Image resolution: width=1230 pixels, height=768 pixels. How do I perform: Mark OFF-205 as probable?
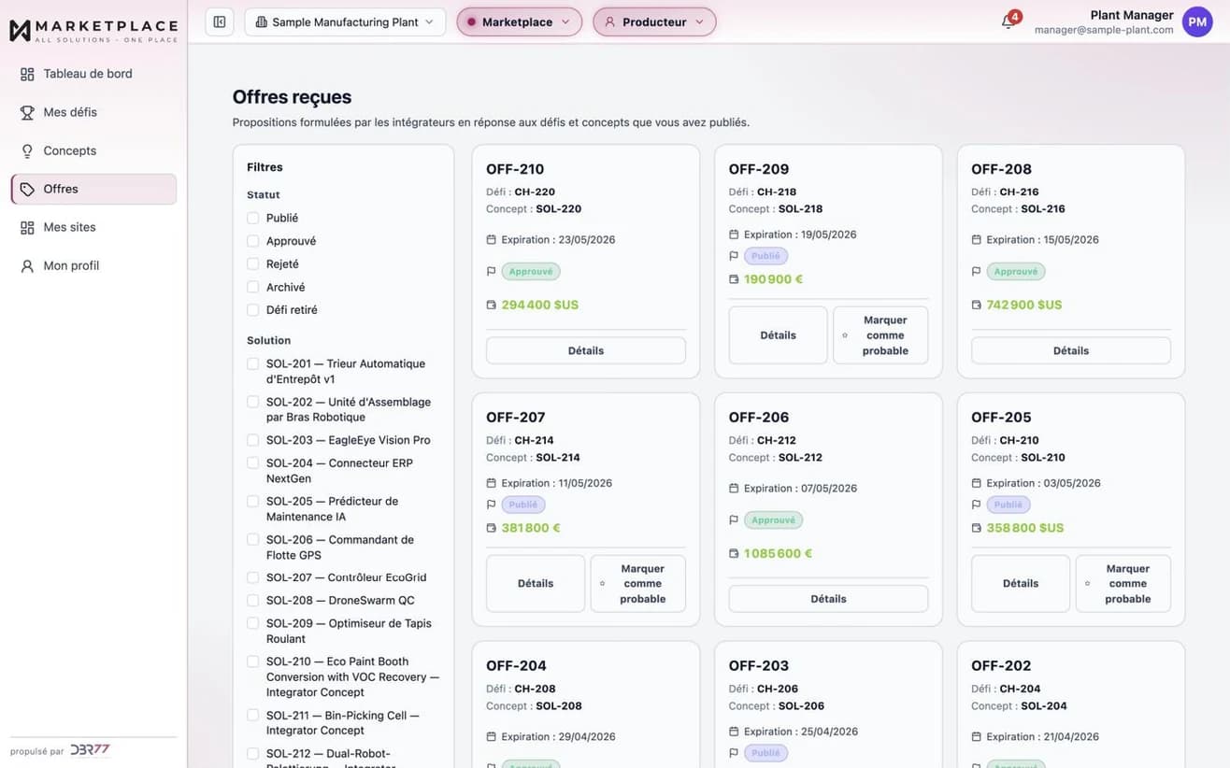(x=1123, y=584)
